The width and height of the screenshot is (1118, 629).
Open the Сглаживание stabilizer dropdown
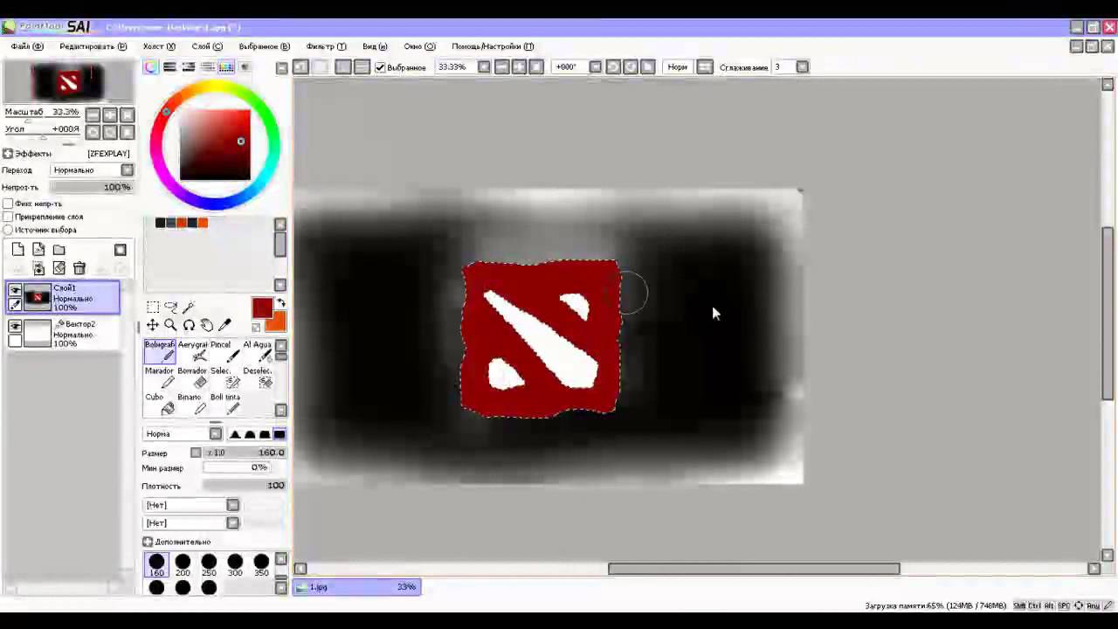(x=803, y=67)
